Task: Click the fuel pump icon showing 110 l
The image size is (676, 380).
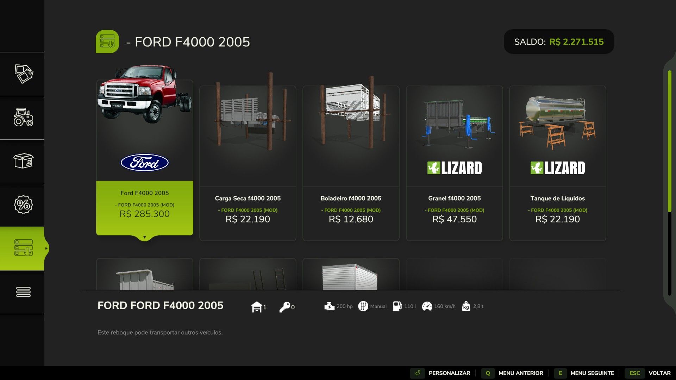Action: pyautogui.click(x=398, y=306)
